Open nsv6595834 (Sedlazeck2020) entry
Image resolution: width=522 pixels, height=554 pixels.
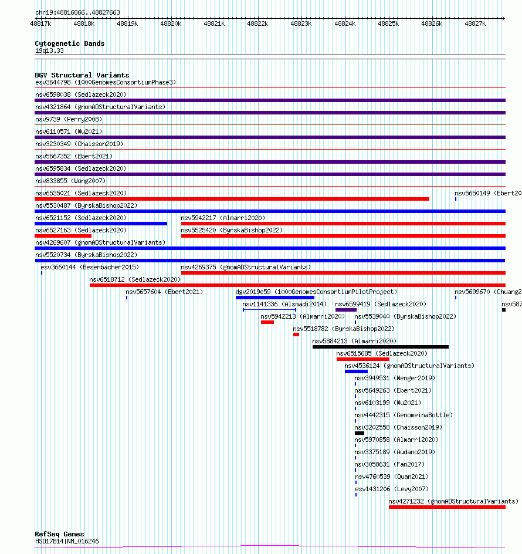coord(81,168)
